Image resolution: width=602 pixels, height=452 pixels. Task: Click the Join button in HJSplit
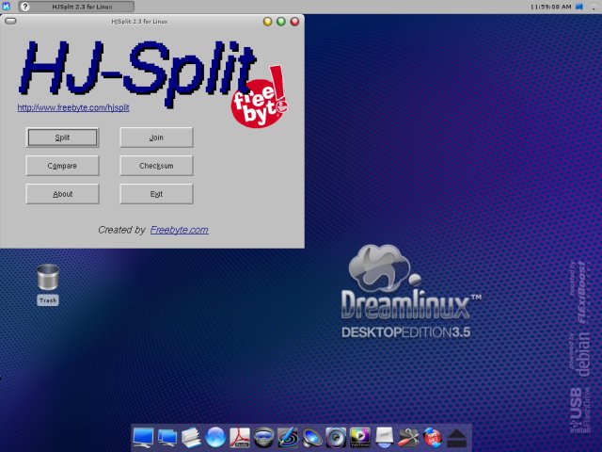click(x=156, y=137)
